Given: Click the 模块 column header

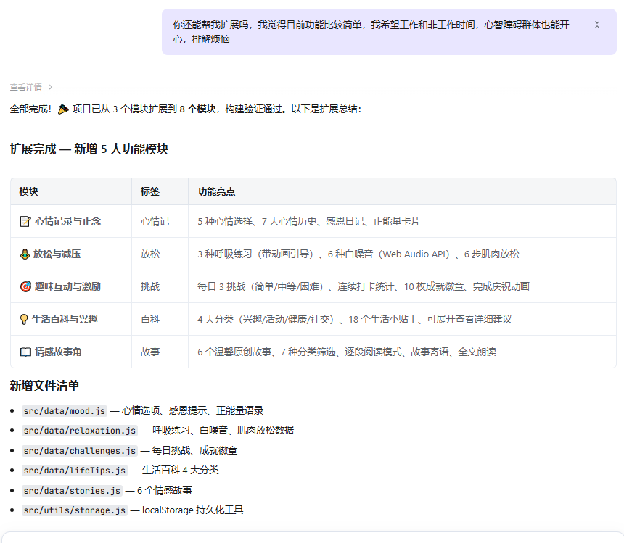Looking at the screenshot, I should [29, 191].
